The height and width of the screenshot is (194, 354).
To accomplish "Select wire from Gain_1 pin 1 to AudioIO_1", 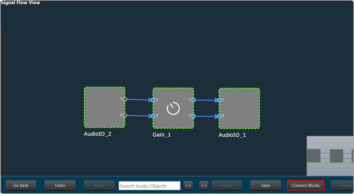I will (x=206, y=100).
